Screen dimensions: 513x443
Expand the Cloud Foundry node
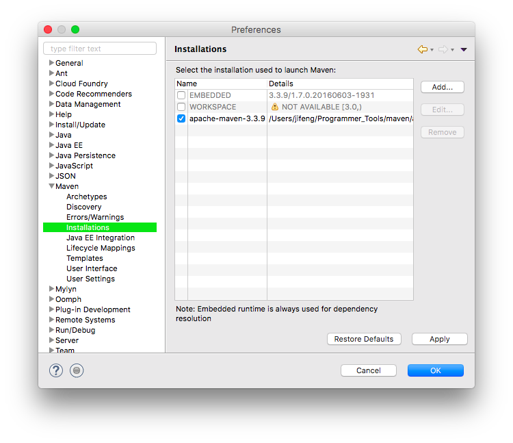coord(51,83)
